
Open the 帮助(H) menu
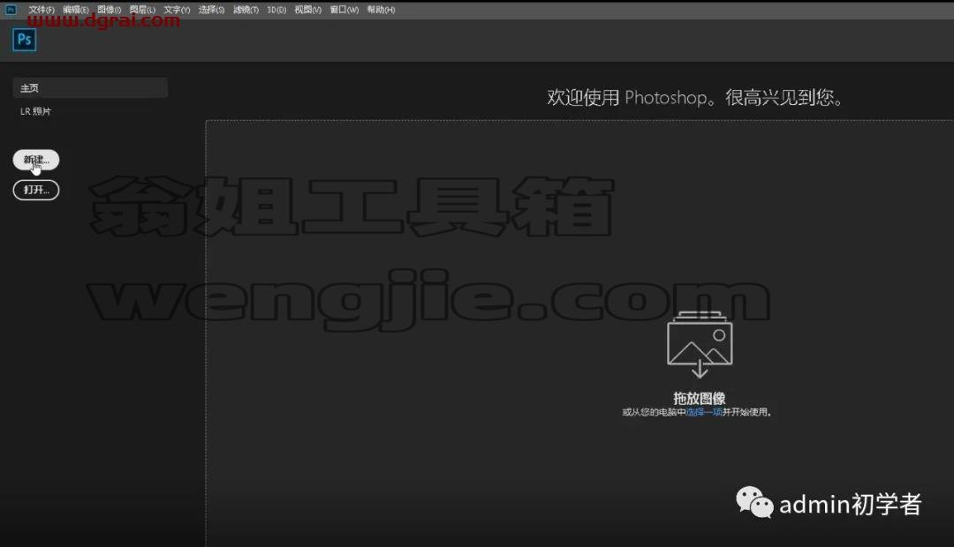381,10
